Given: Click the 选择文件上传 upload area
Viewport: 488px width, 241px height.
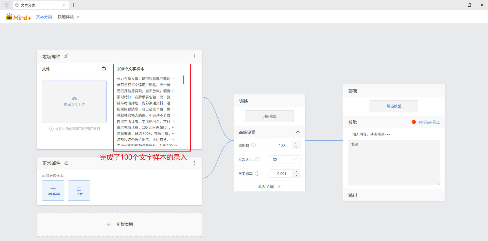Looking at the screenshot, I should point(74,101).
